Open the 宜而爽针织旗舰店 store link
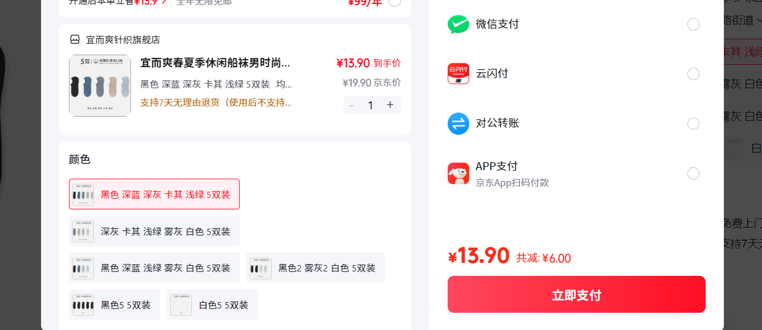 (123, 40)
